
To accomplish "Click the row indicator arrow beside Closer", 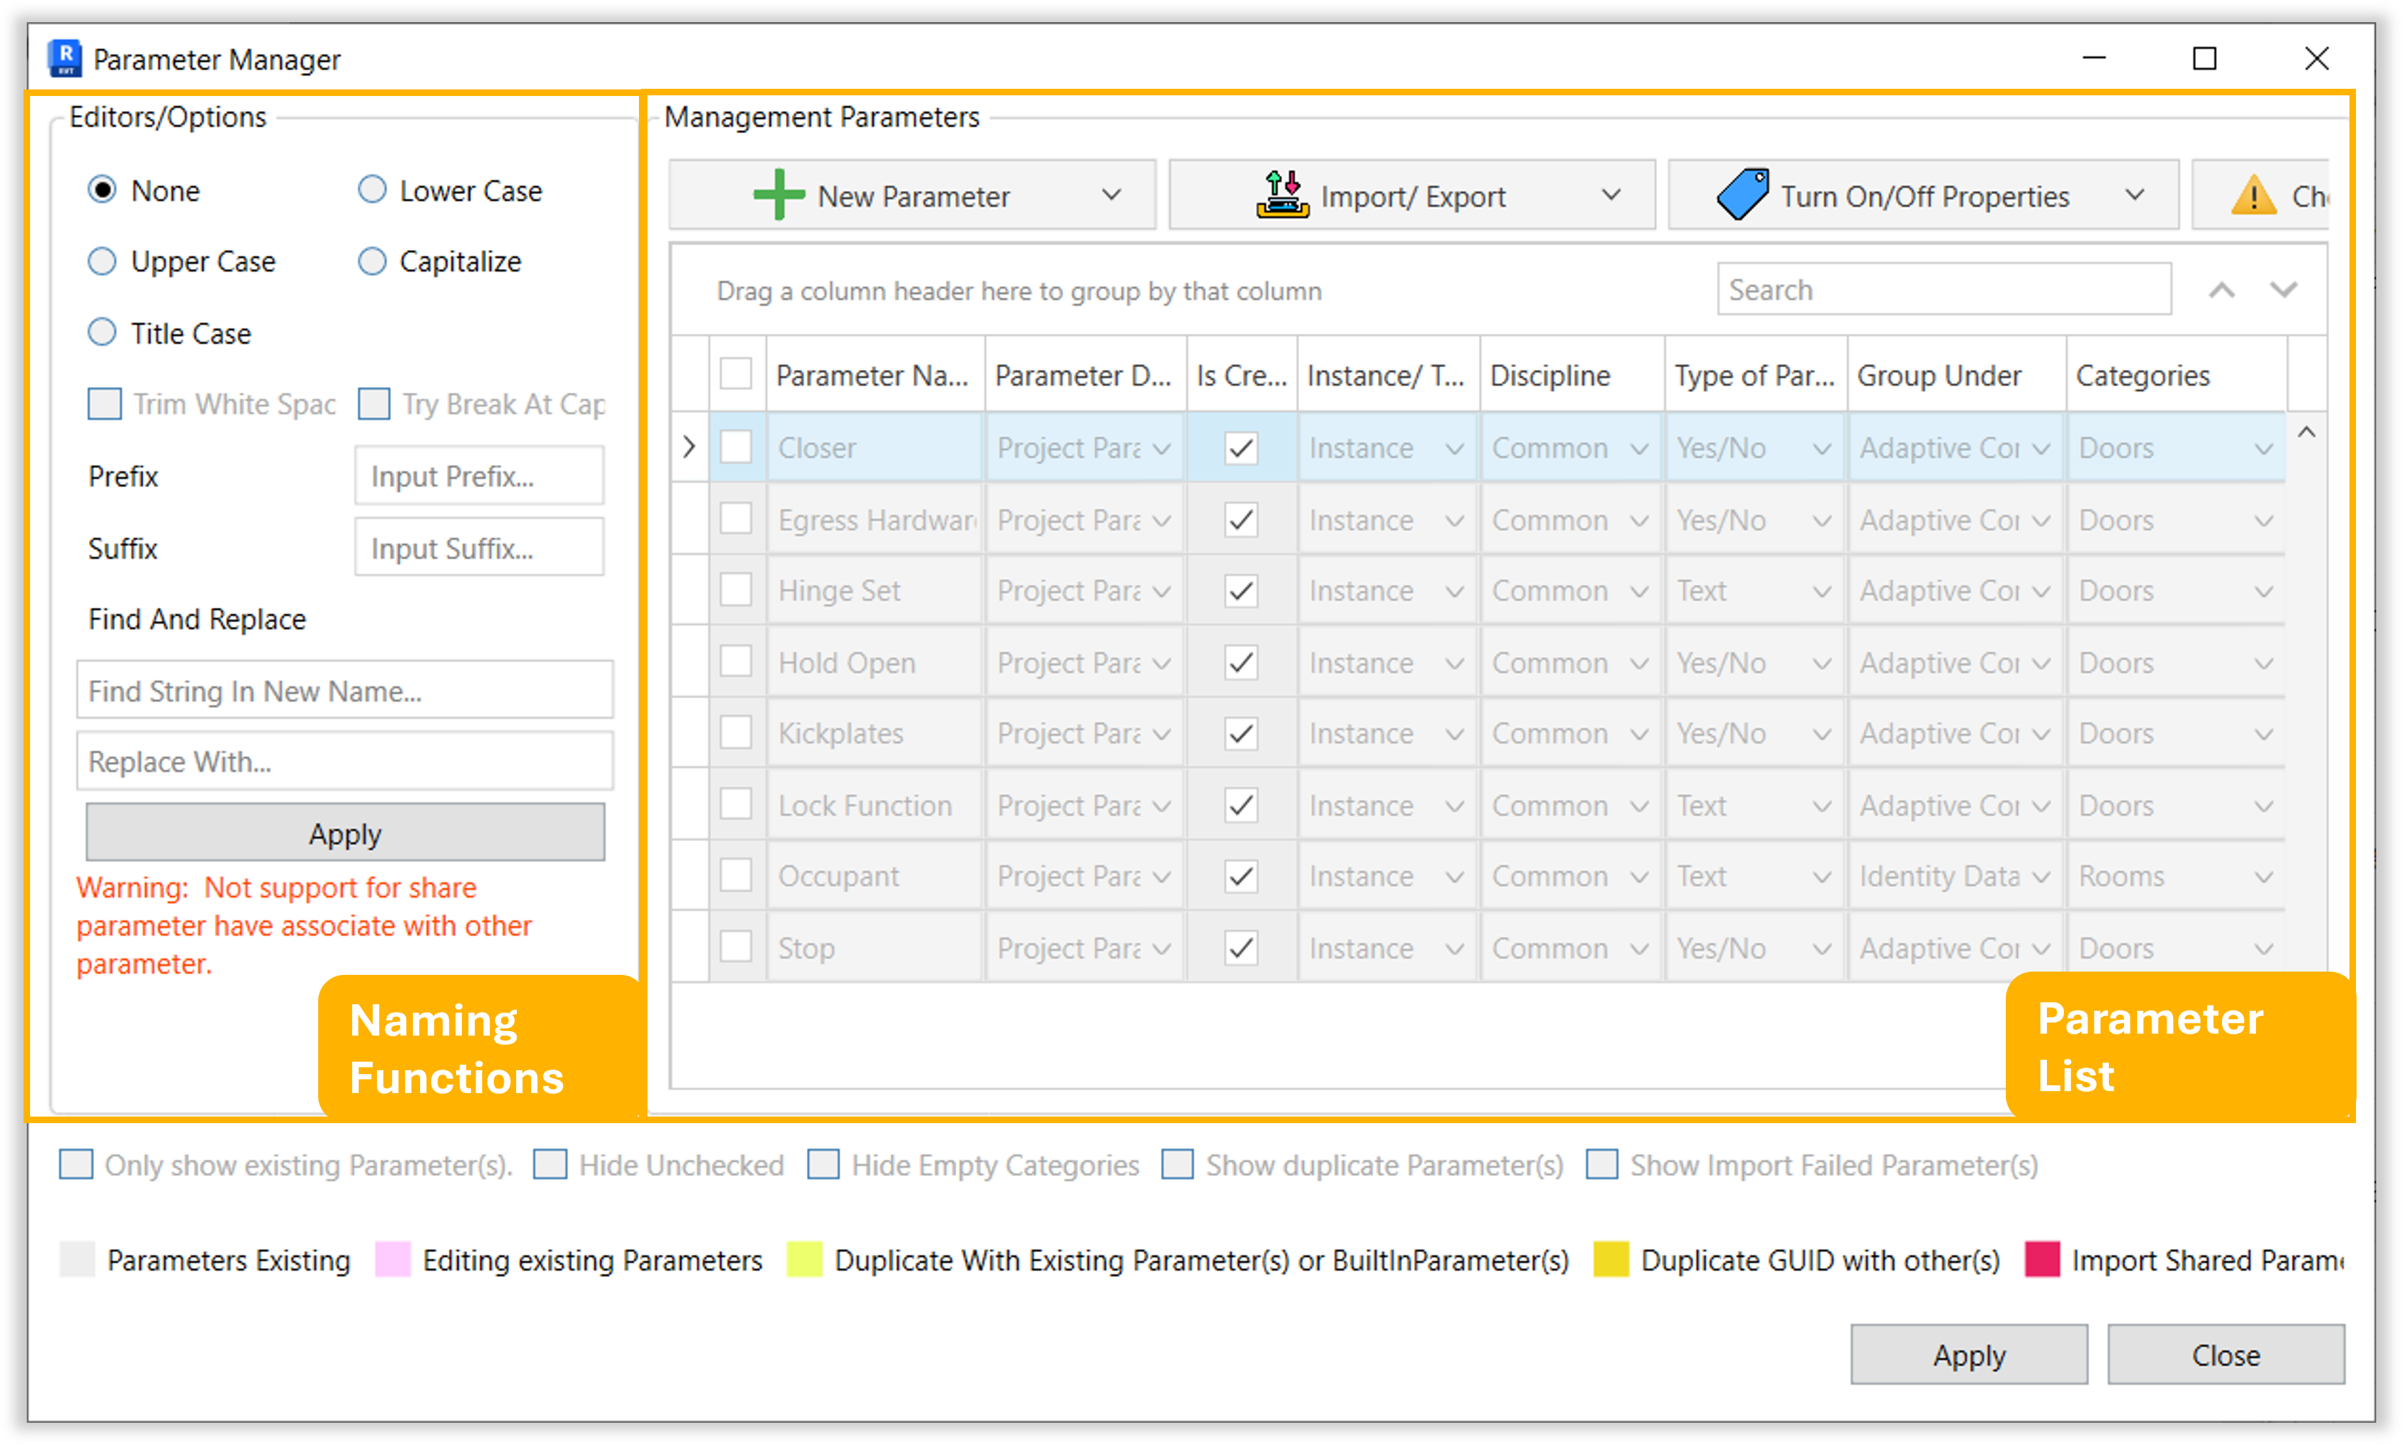I will click(x=690, y=447).
